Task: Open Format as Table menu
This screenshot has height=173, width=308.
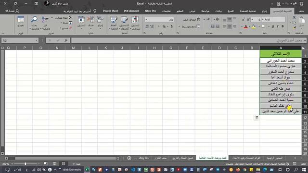Action: [124, 23]
